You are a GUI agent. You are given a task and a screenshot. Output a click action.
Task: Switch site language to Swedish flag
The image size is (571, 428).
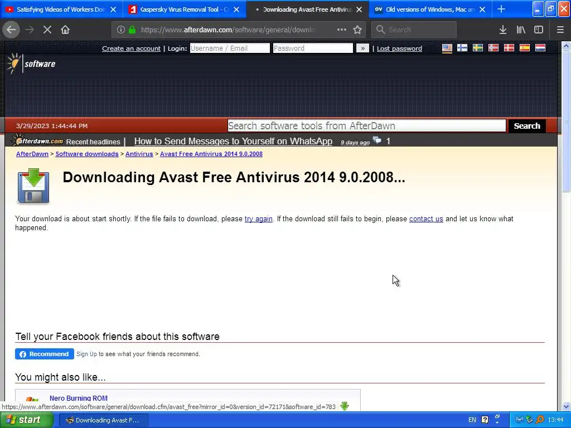click(478, 48)
